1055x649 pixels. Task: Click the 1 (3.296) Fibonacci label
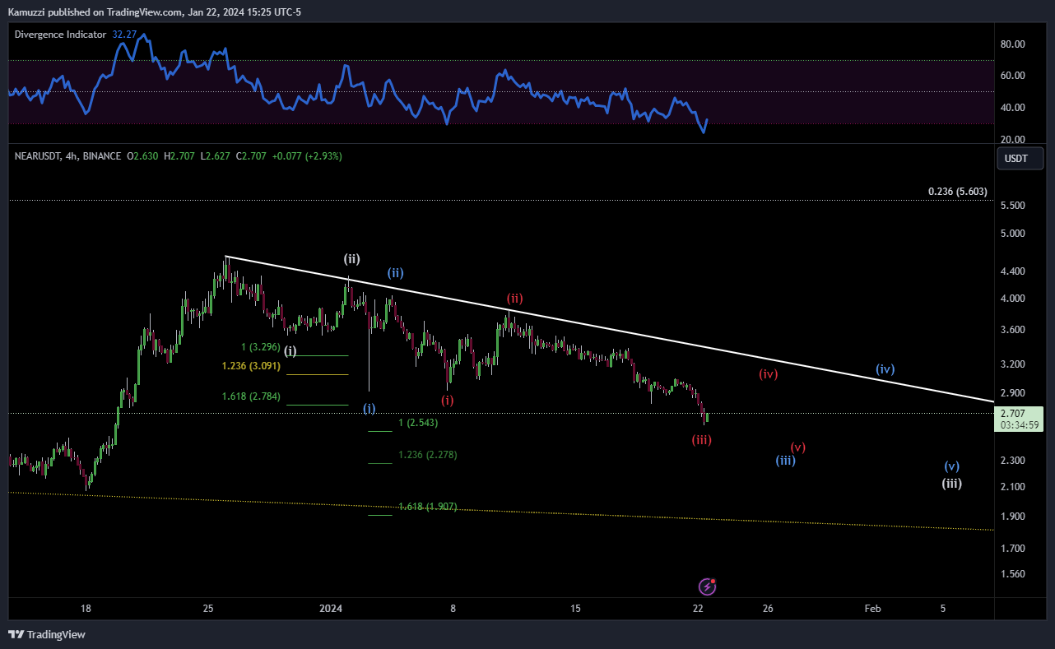pos(260,347)
